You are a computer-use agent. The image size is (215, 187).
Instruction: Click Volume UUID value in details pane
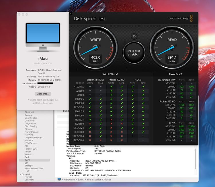click(108, 170)
